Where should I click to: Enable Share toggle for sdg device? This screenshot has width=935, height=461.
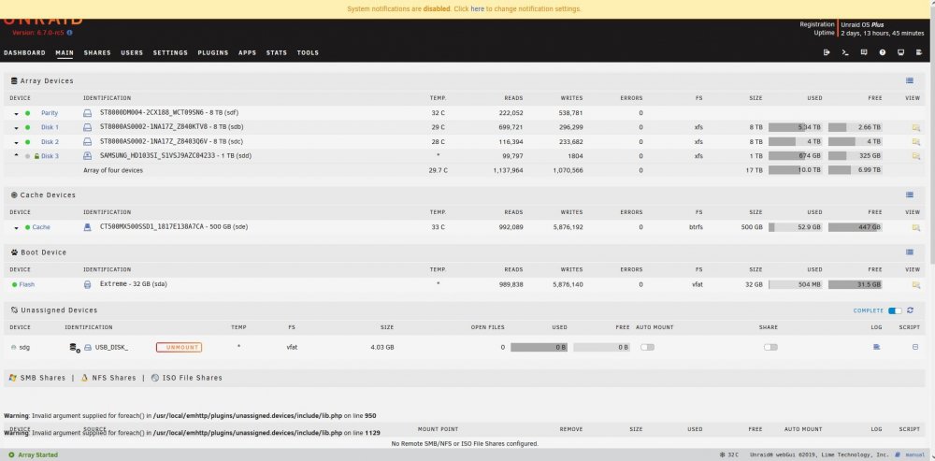(770, 347)
